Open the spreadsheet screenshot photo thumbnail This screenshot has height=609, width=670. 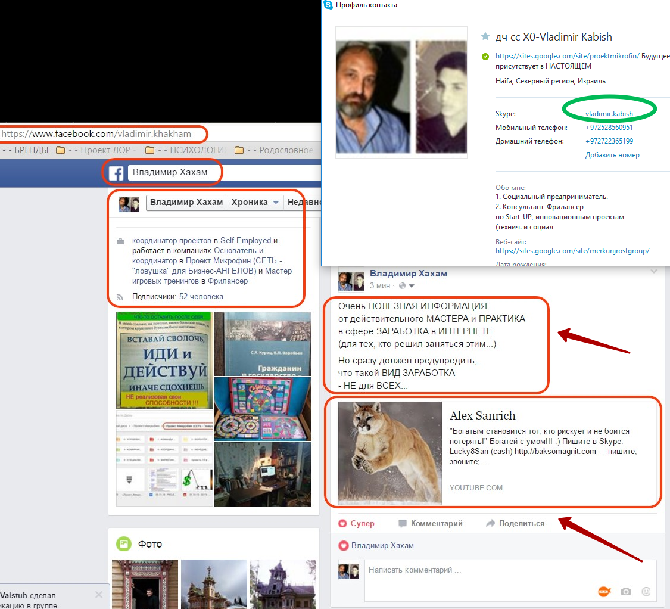pos(164,458)
